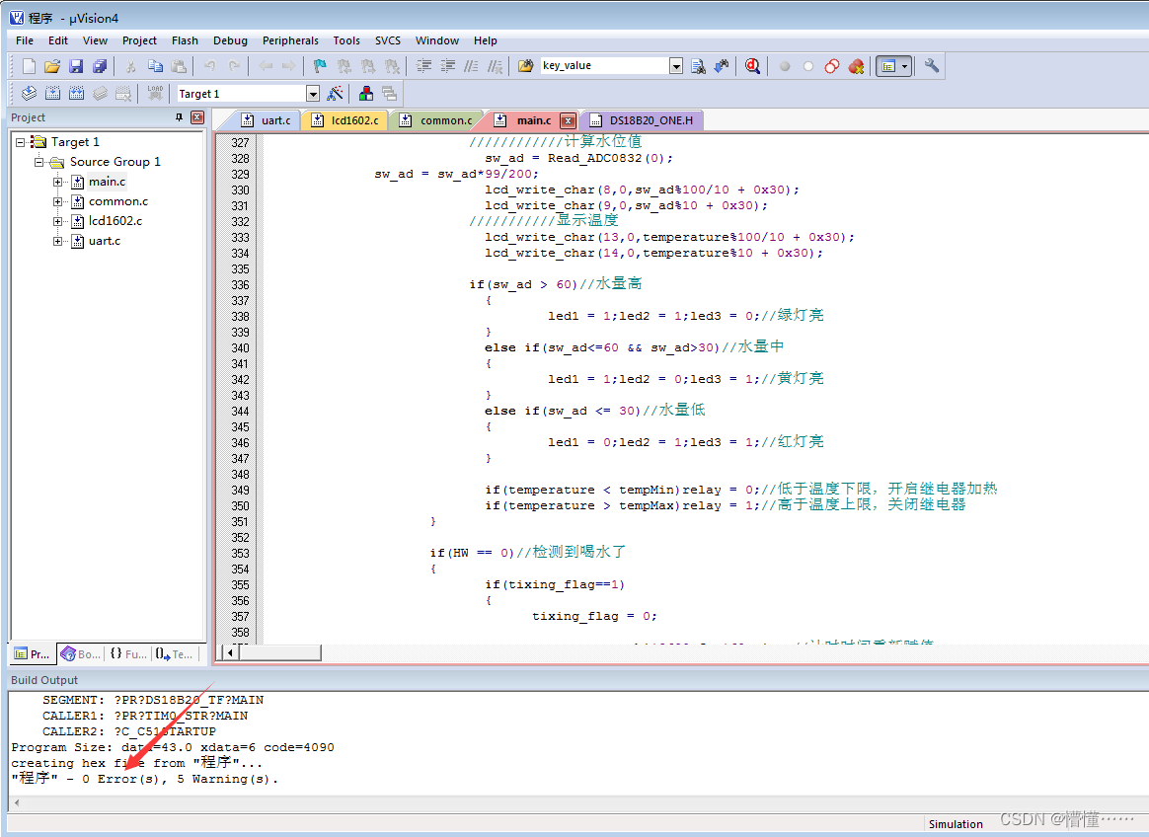Switch to lcd1602.c editor tab
This screenshot has width=1149, height=837.
345,120
